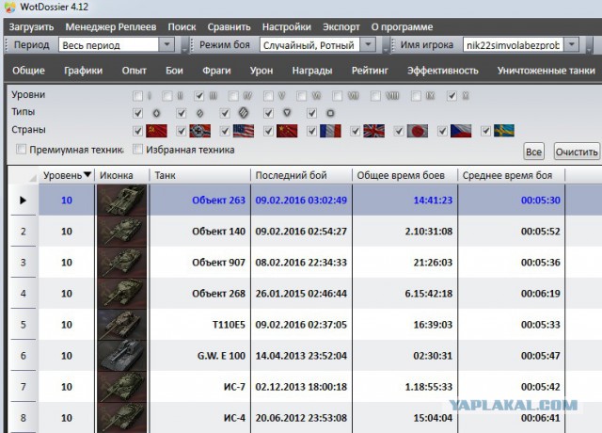602x433 pixels.
Task: Click the date 14.04.2013 23:52:04
Action: 301,356
